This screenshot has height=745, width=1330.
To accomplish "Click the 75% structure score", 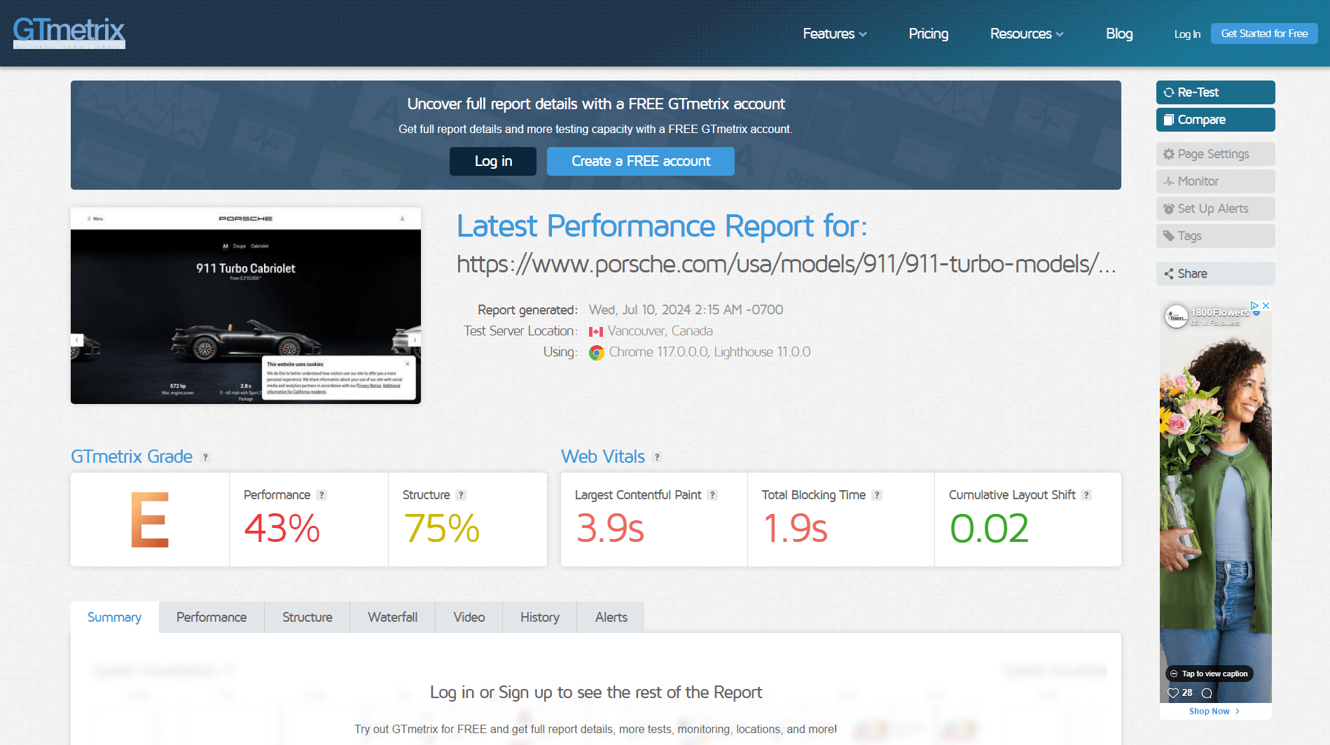I will pos(441,529).
